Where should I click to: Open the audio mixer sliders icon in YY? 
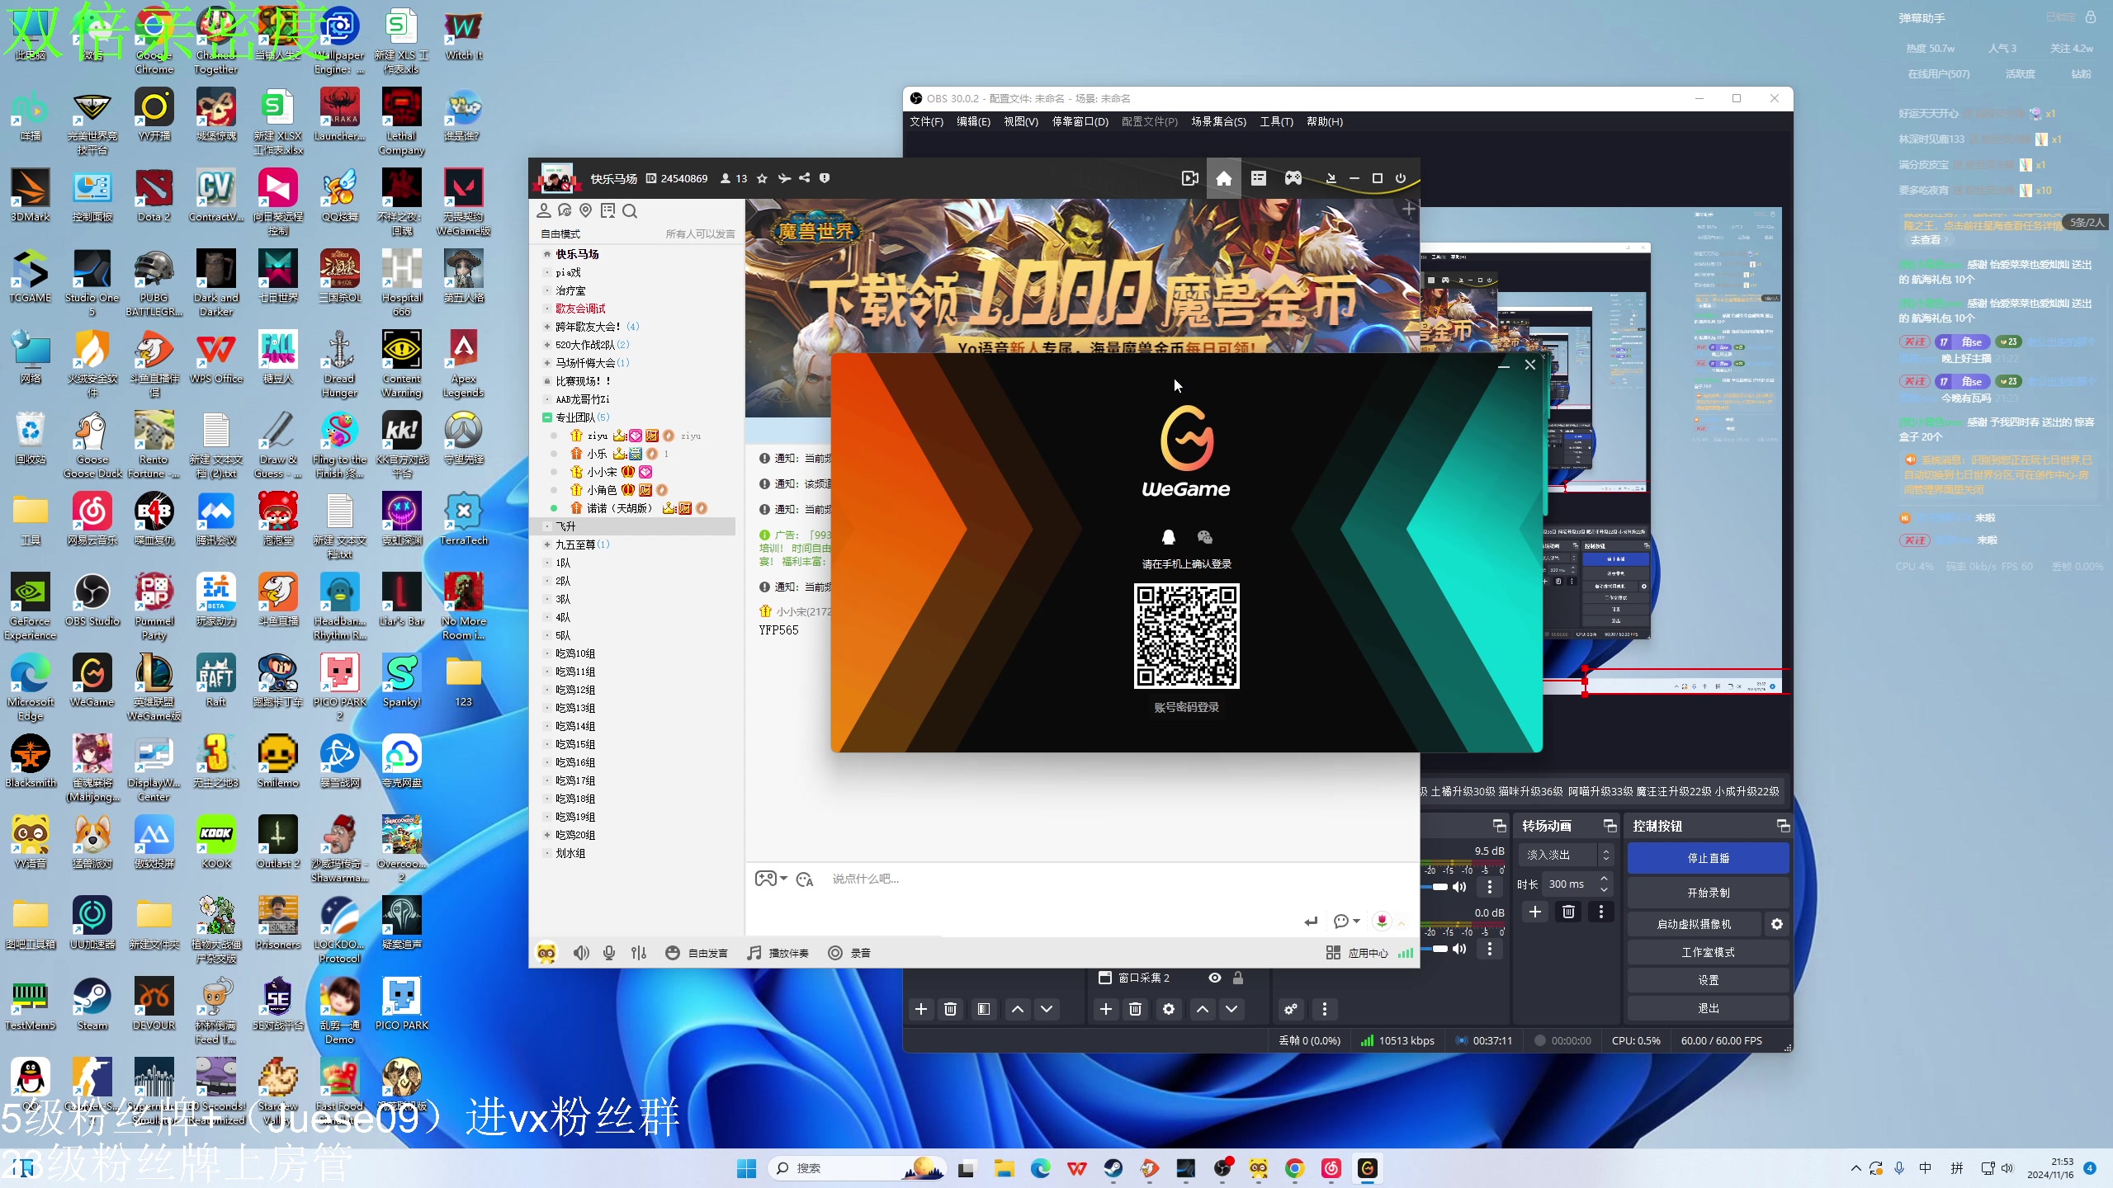[638, 953]
